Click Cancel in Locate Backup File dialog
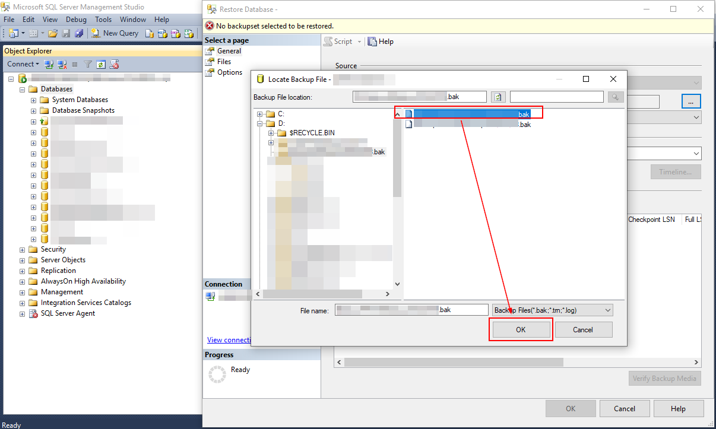Viewport: 716px width, 429px height. pyautogui.click(x=582, y=329)
